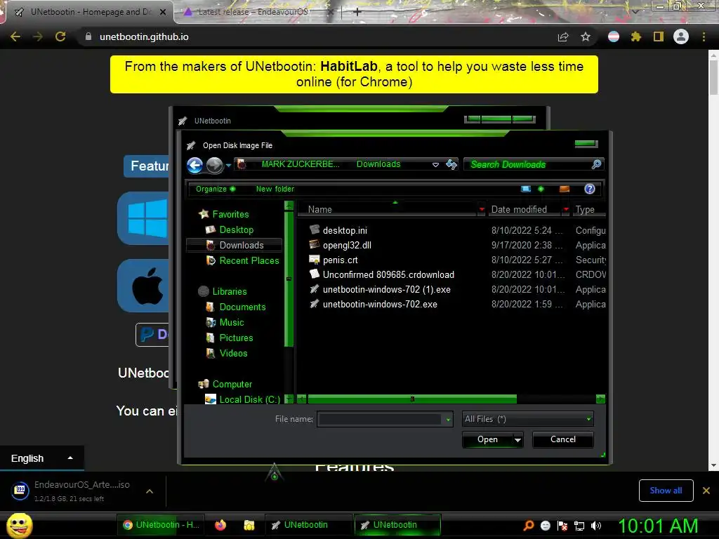Viewport: 719px width, 539px height.
Task: Go back in Chrome
Action: (15, 36)
